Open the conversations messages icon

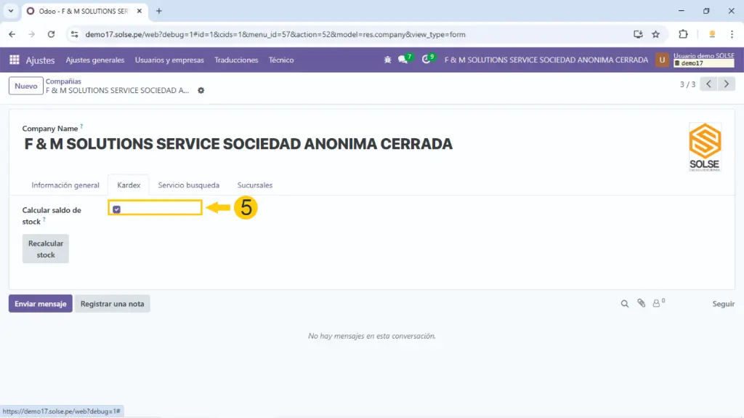coord(403,60)
